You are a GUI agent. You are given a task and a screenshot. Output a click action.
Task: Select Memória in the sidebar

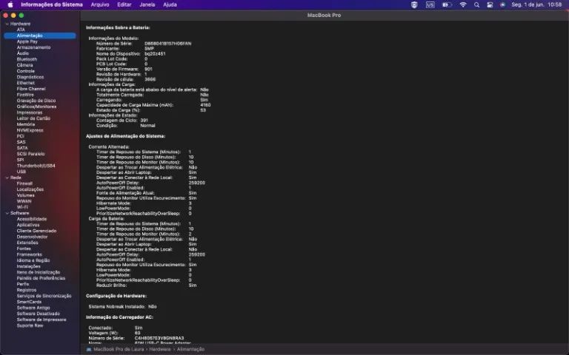click(x=25, y=124)
